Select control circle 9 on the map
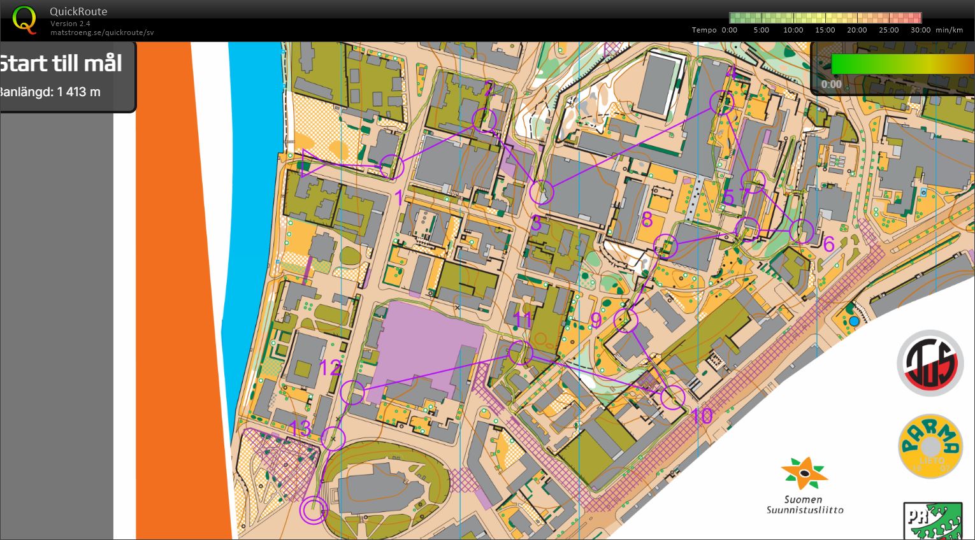 626,320
